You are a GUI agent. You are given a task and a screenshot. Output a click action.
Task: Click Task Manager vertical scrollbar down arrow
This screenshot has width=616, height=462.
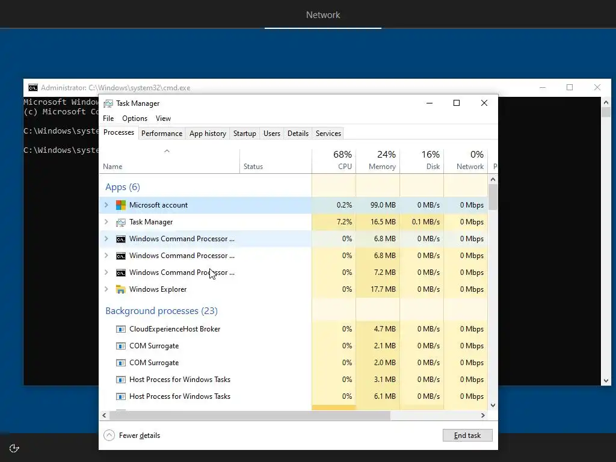click(x=493, y=405)
